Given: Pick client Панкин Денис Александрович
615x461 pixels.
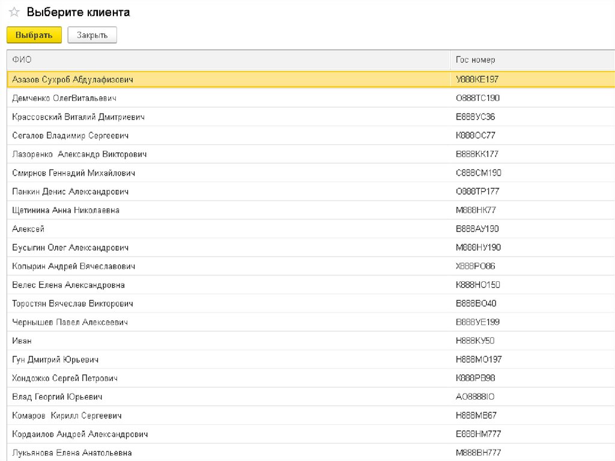Looking at the screenshot, I should [70, 191].
